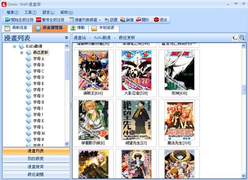
Task: Click the down arrow of the comic grid scrollbar
Action: click(x=244, y=176)
